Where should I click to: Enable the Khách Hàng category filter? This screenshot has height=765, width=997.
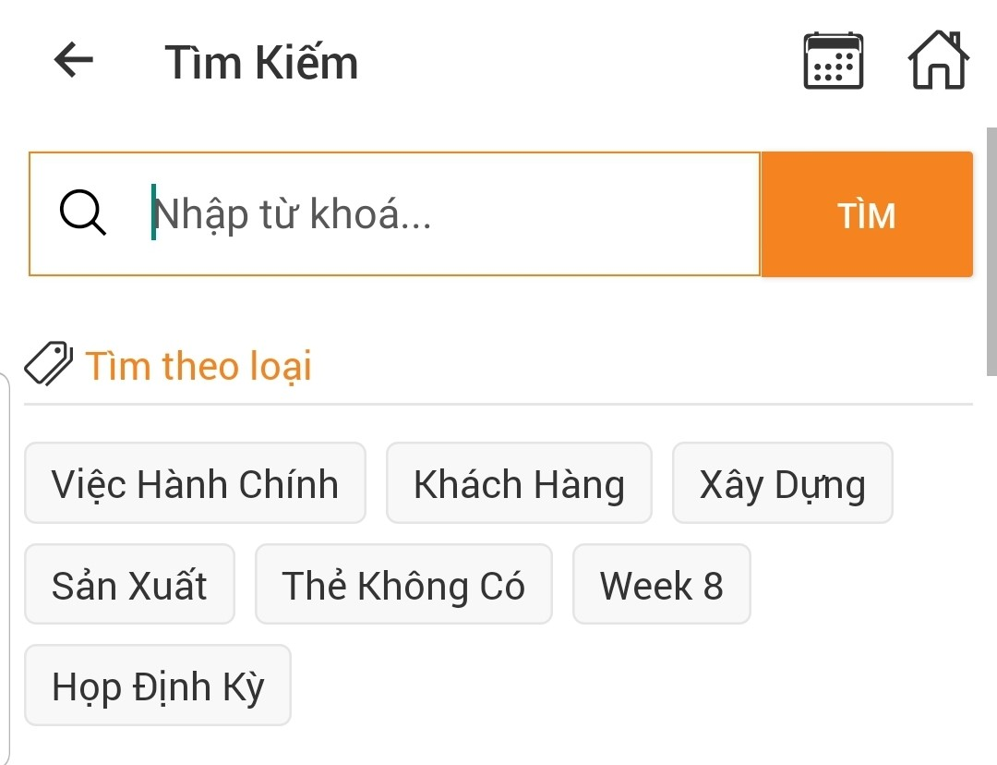[519, 482]
